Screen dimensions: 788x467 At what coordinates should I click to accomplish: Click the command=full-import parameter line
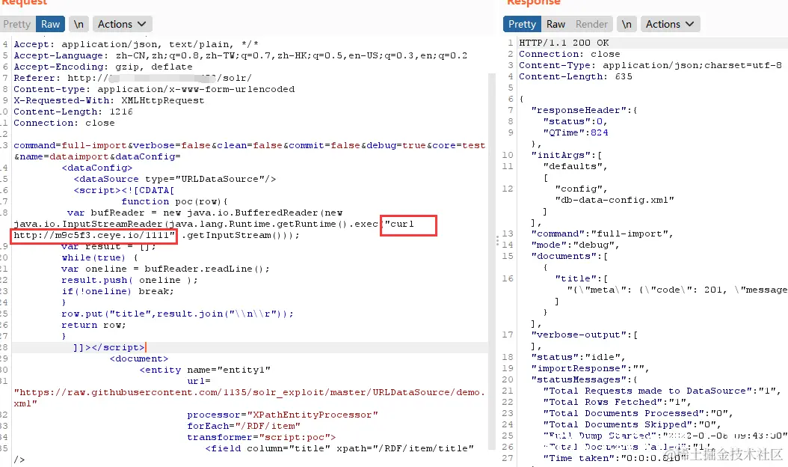coord(249,145)
